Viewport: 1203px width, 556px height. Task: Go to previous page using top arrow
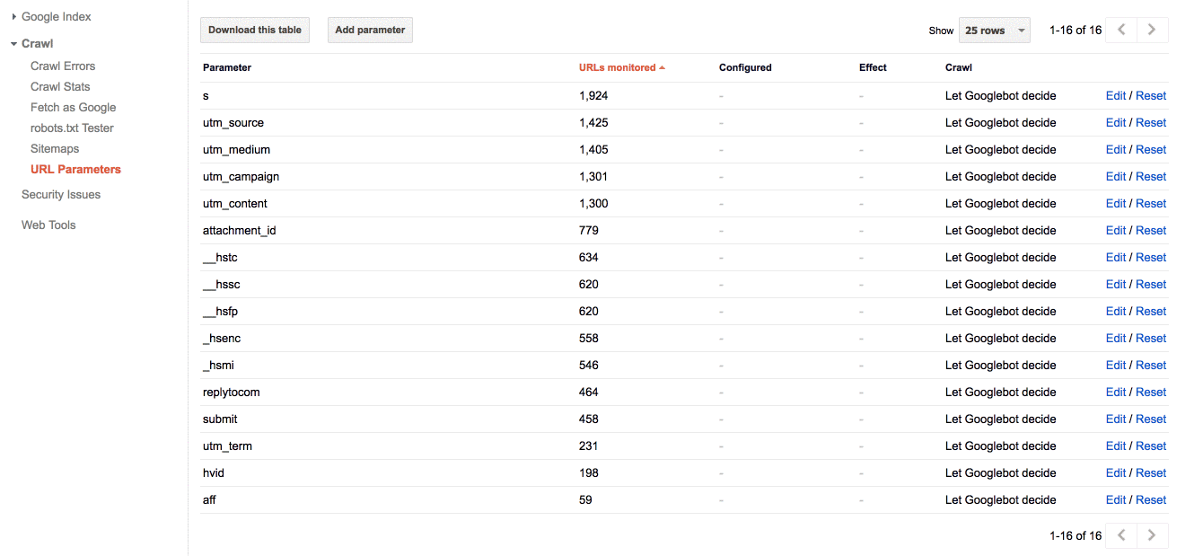tap(1121, 30)
